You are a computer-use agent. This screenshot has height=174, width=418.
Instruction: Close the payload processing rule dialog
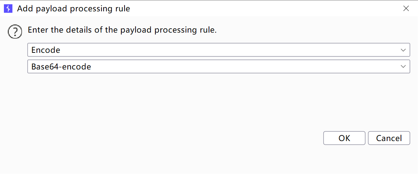[x=406, y=9]
